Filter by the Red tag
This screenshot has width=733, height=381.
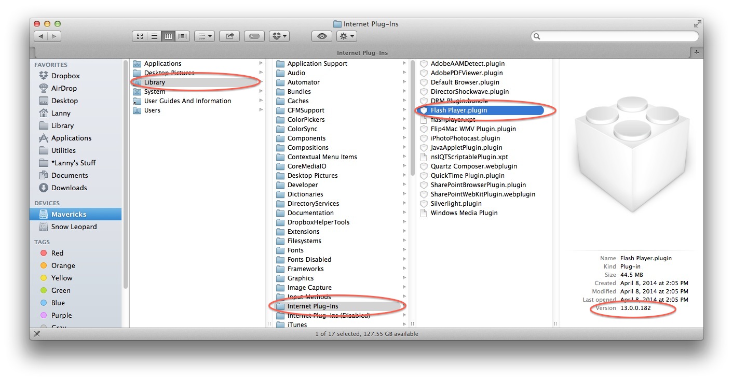57,253
